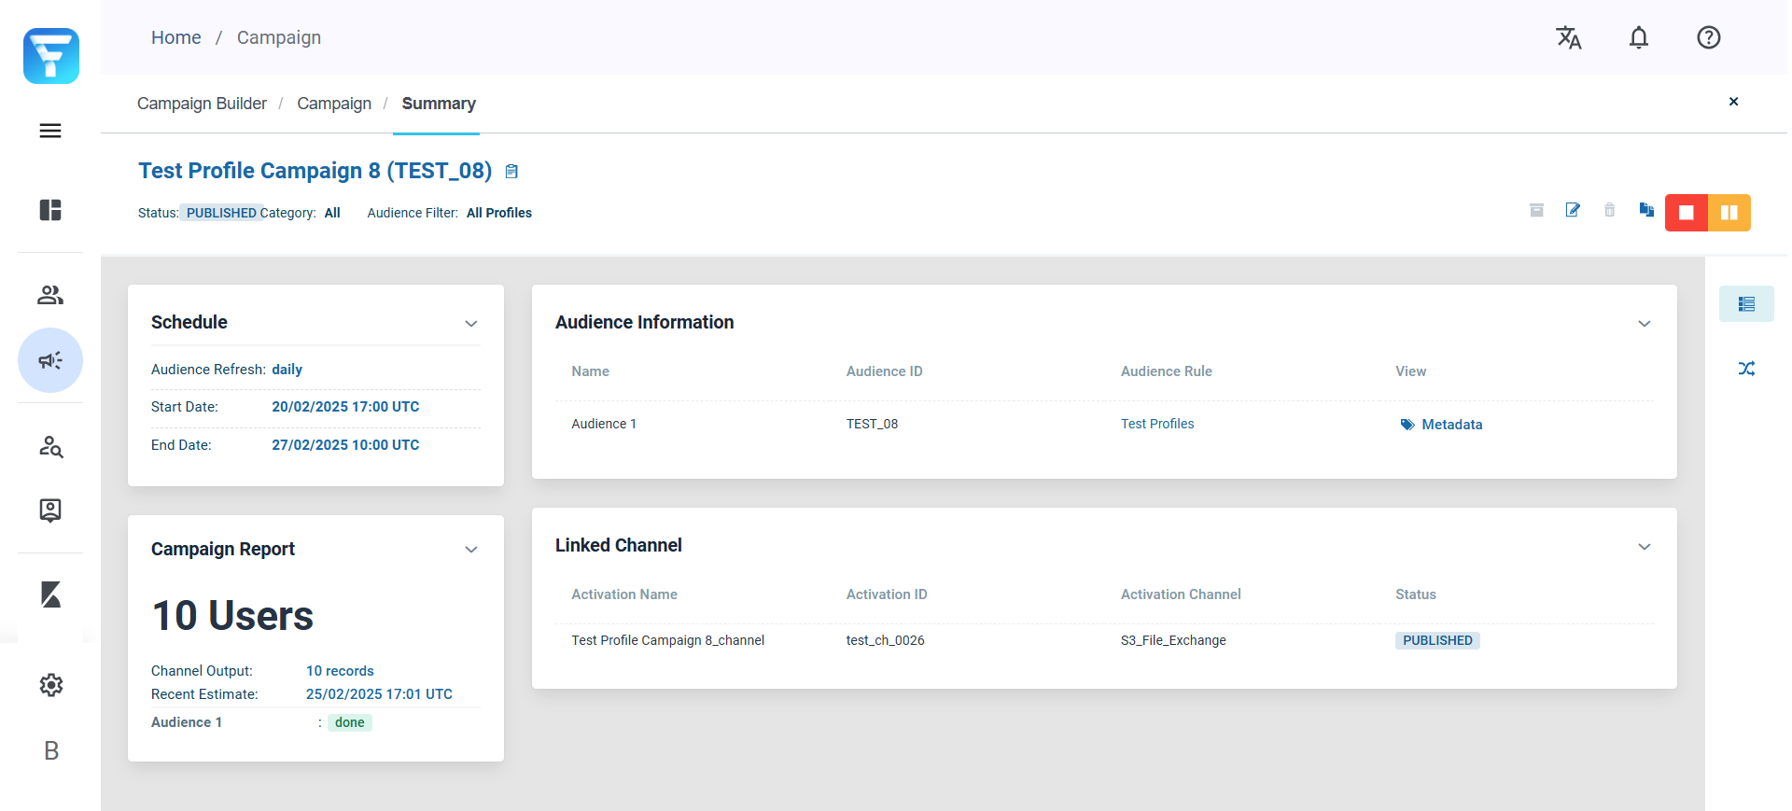The width and height of the screenshot is (1792, 811).
Task: Click the edit campaign pencil icon
Action: pos(1573,210)
